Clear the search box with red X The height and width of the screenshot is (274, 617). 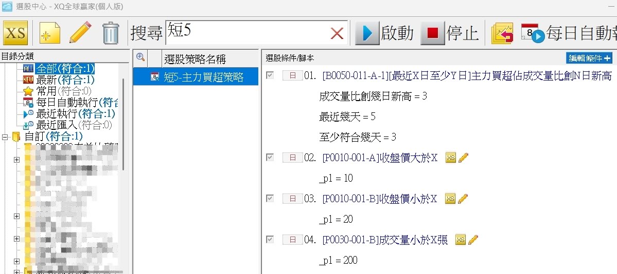click(337, 34)
